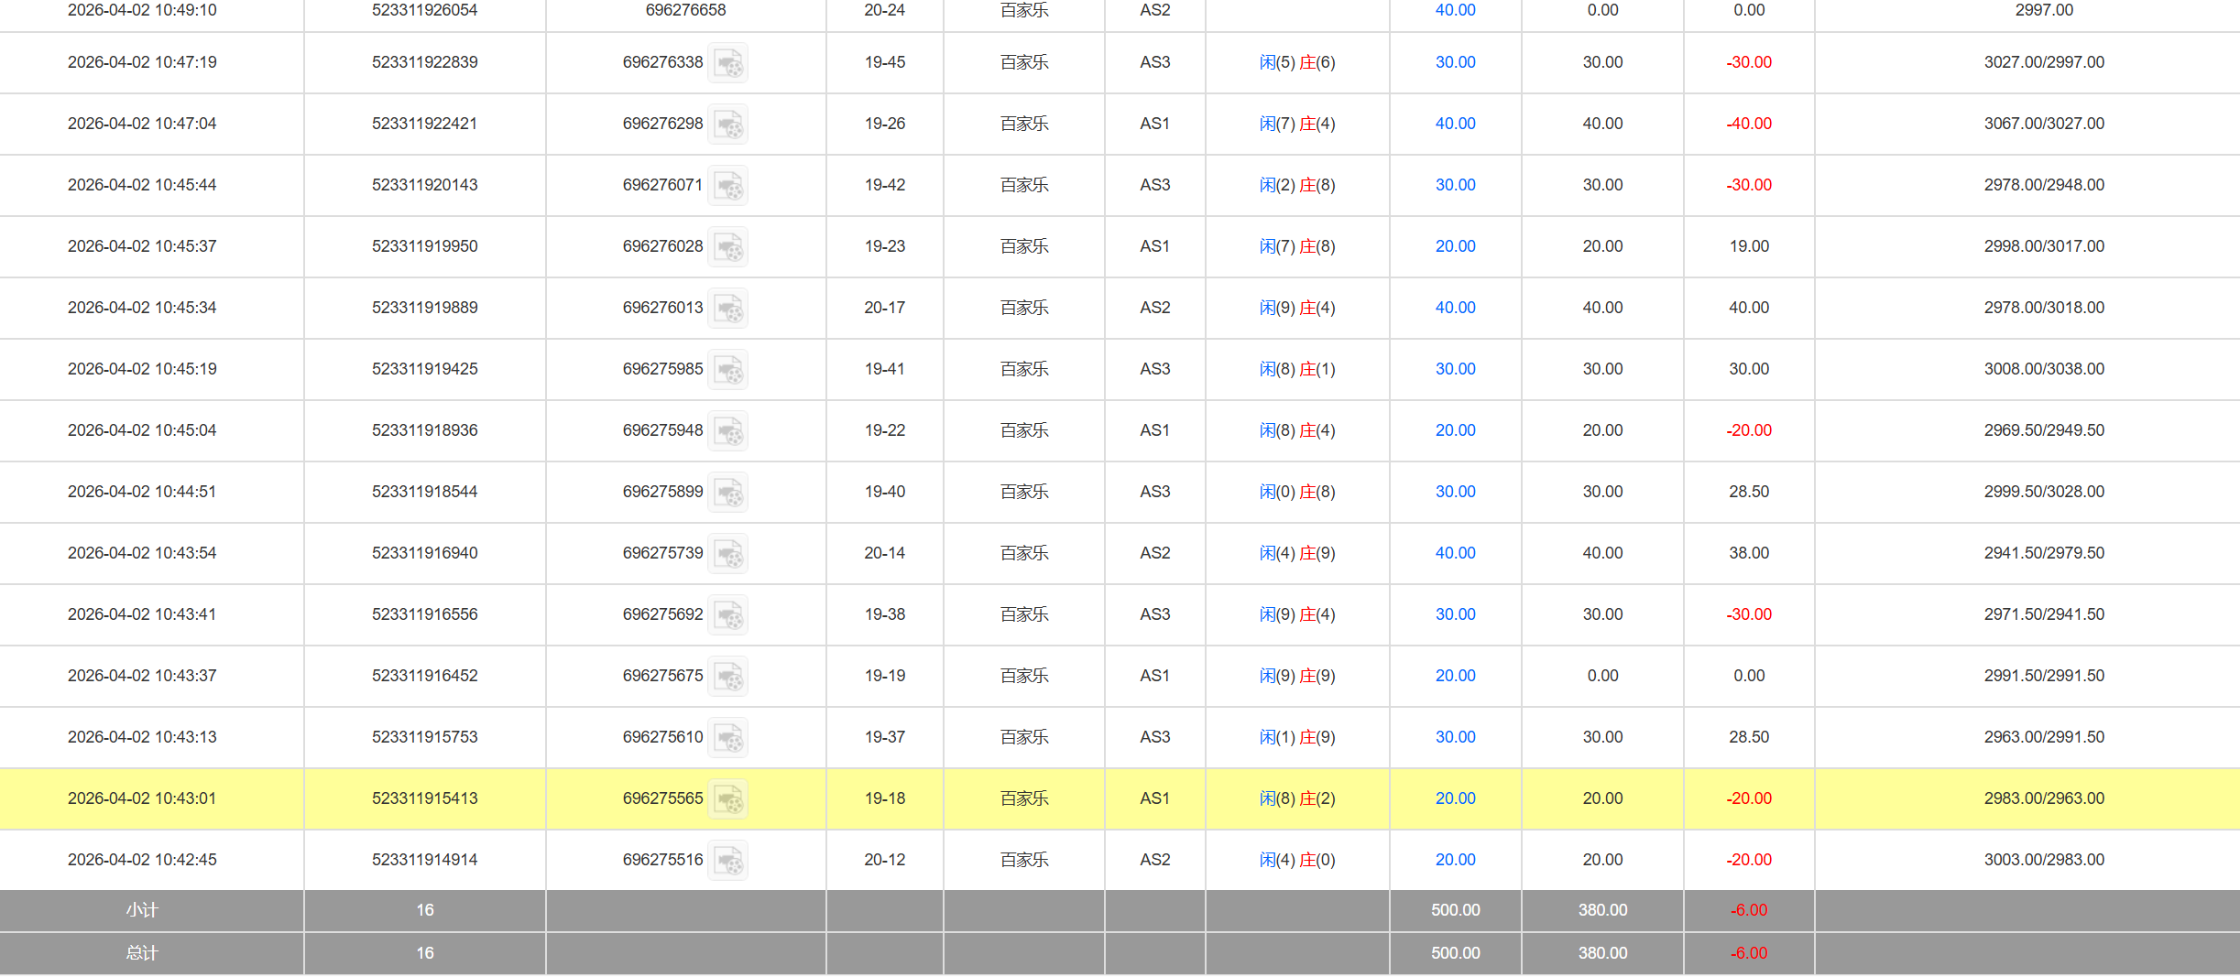Open the replay icon in highlighted row 696275565
Screen dimensions: 2240x977
[729, 799]
